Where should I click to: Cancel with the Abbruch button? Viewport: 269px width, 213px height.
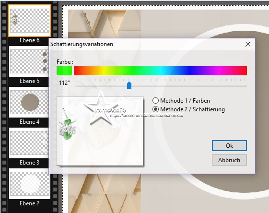click(229, 160)
